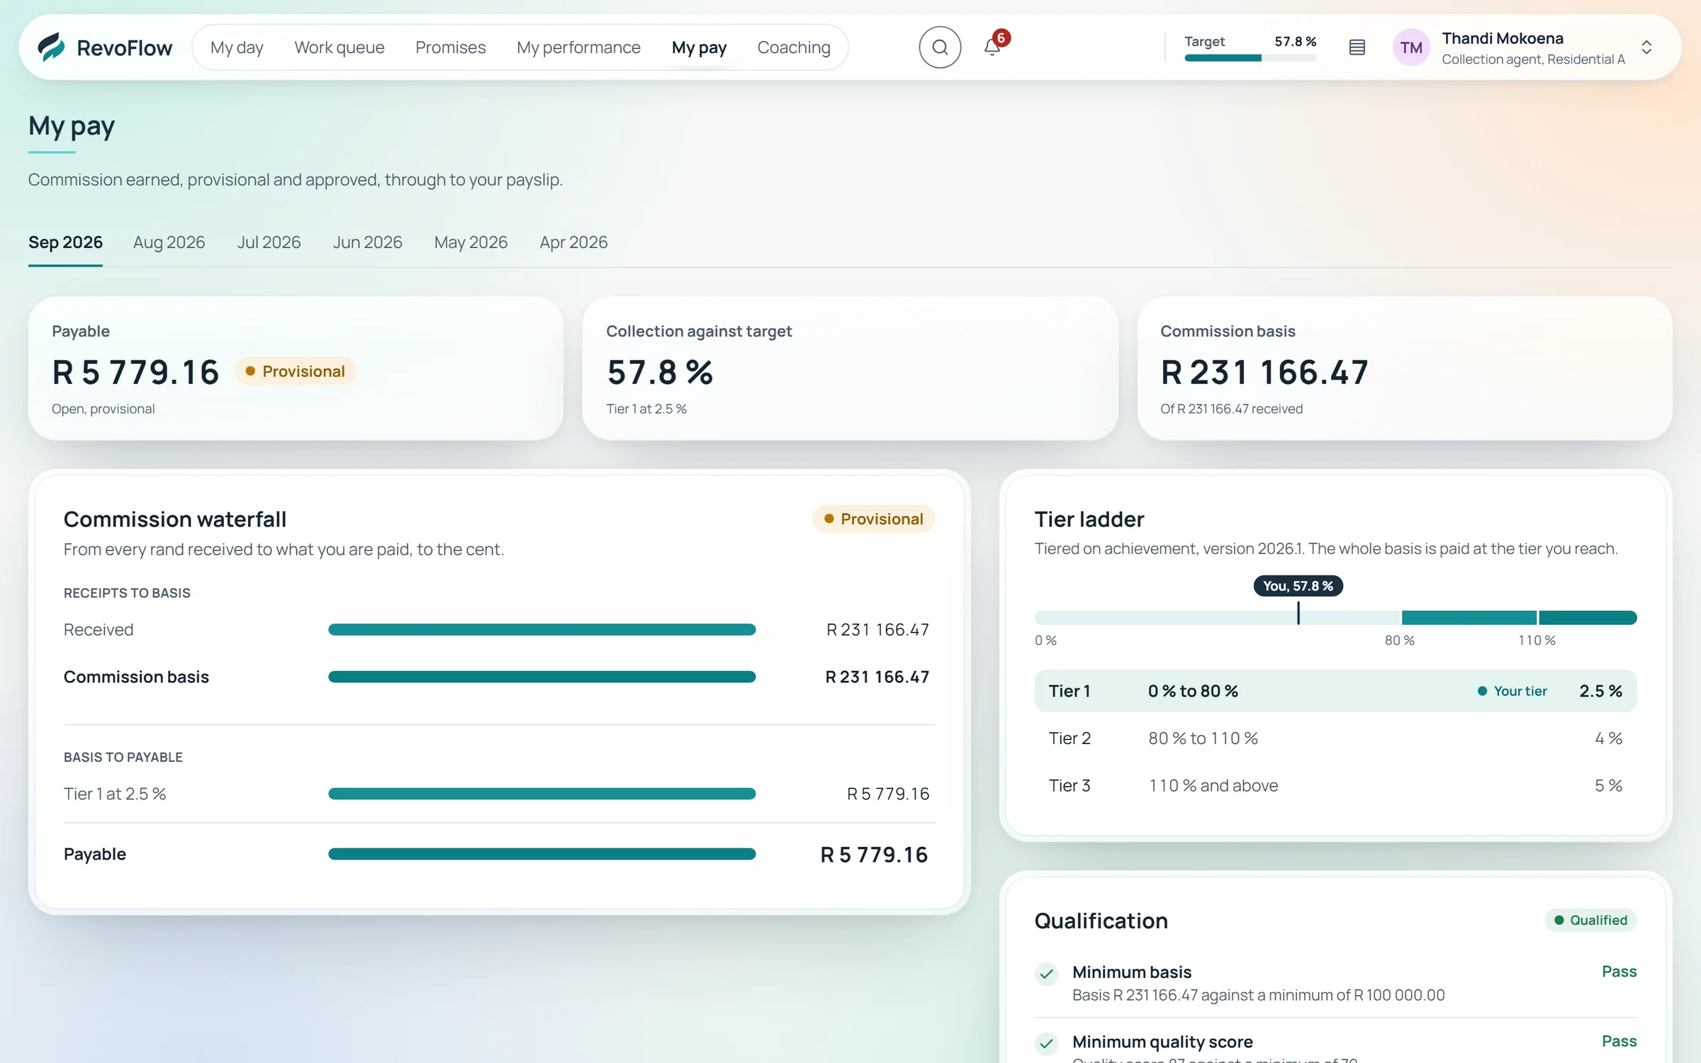Click the RevoFlow logo icon
The height and width of the screenshot is (1063, 1701).
point(52,47)
